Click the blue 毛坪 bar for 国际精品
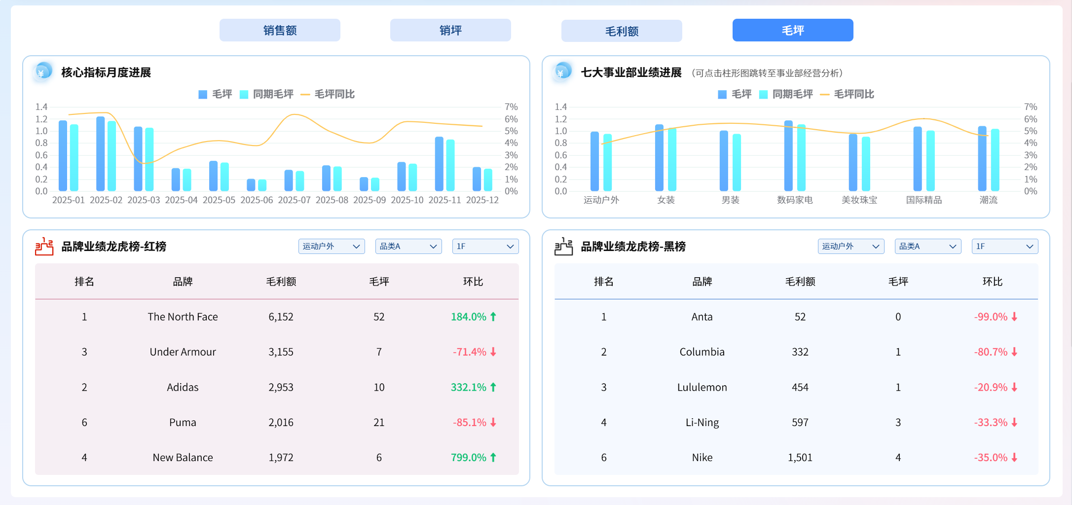Screen dimensions: 1072x505 point(918,159)
